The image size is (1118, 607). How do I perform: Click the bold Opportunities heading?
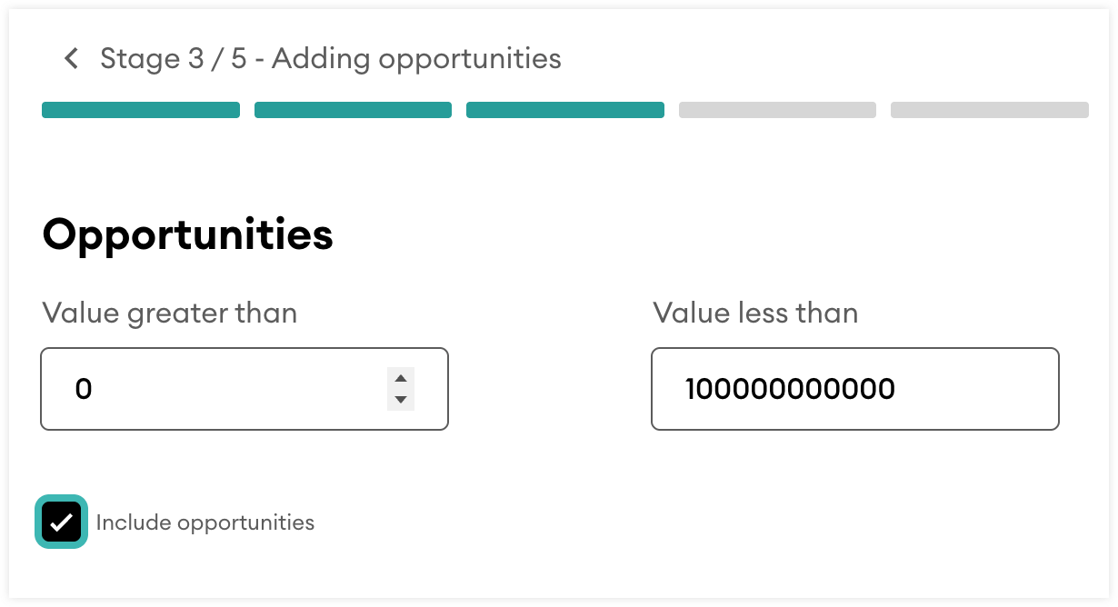[188, 234]
